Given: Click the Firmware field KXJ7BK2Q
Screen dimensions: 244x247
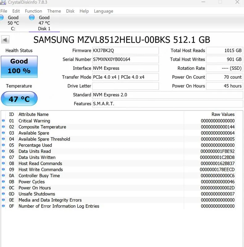Looking at the screenshot, I should (125, 51).
